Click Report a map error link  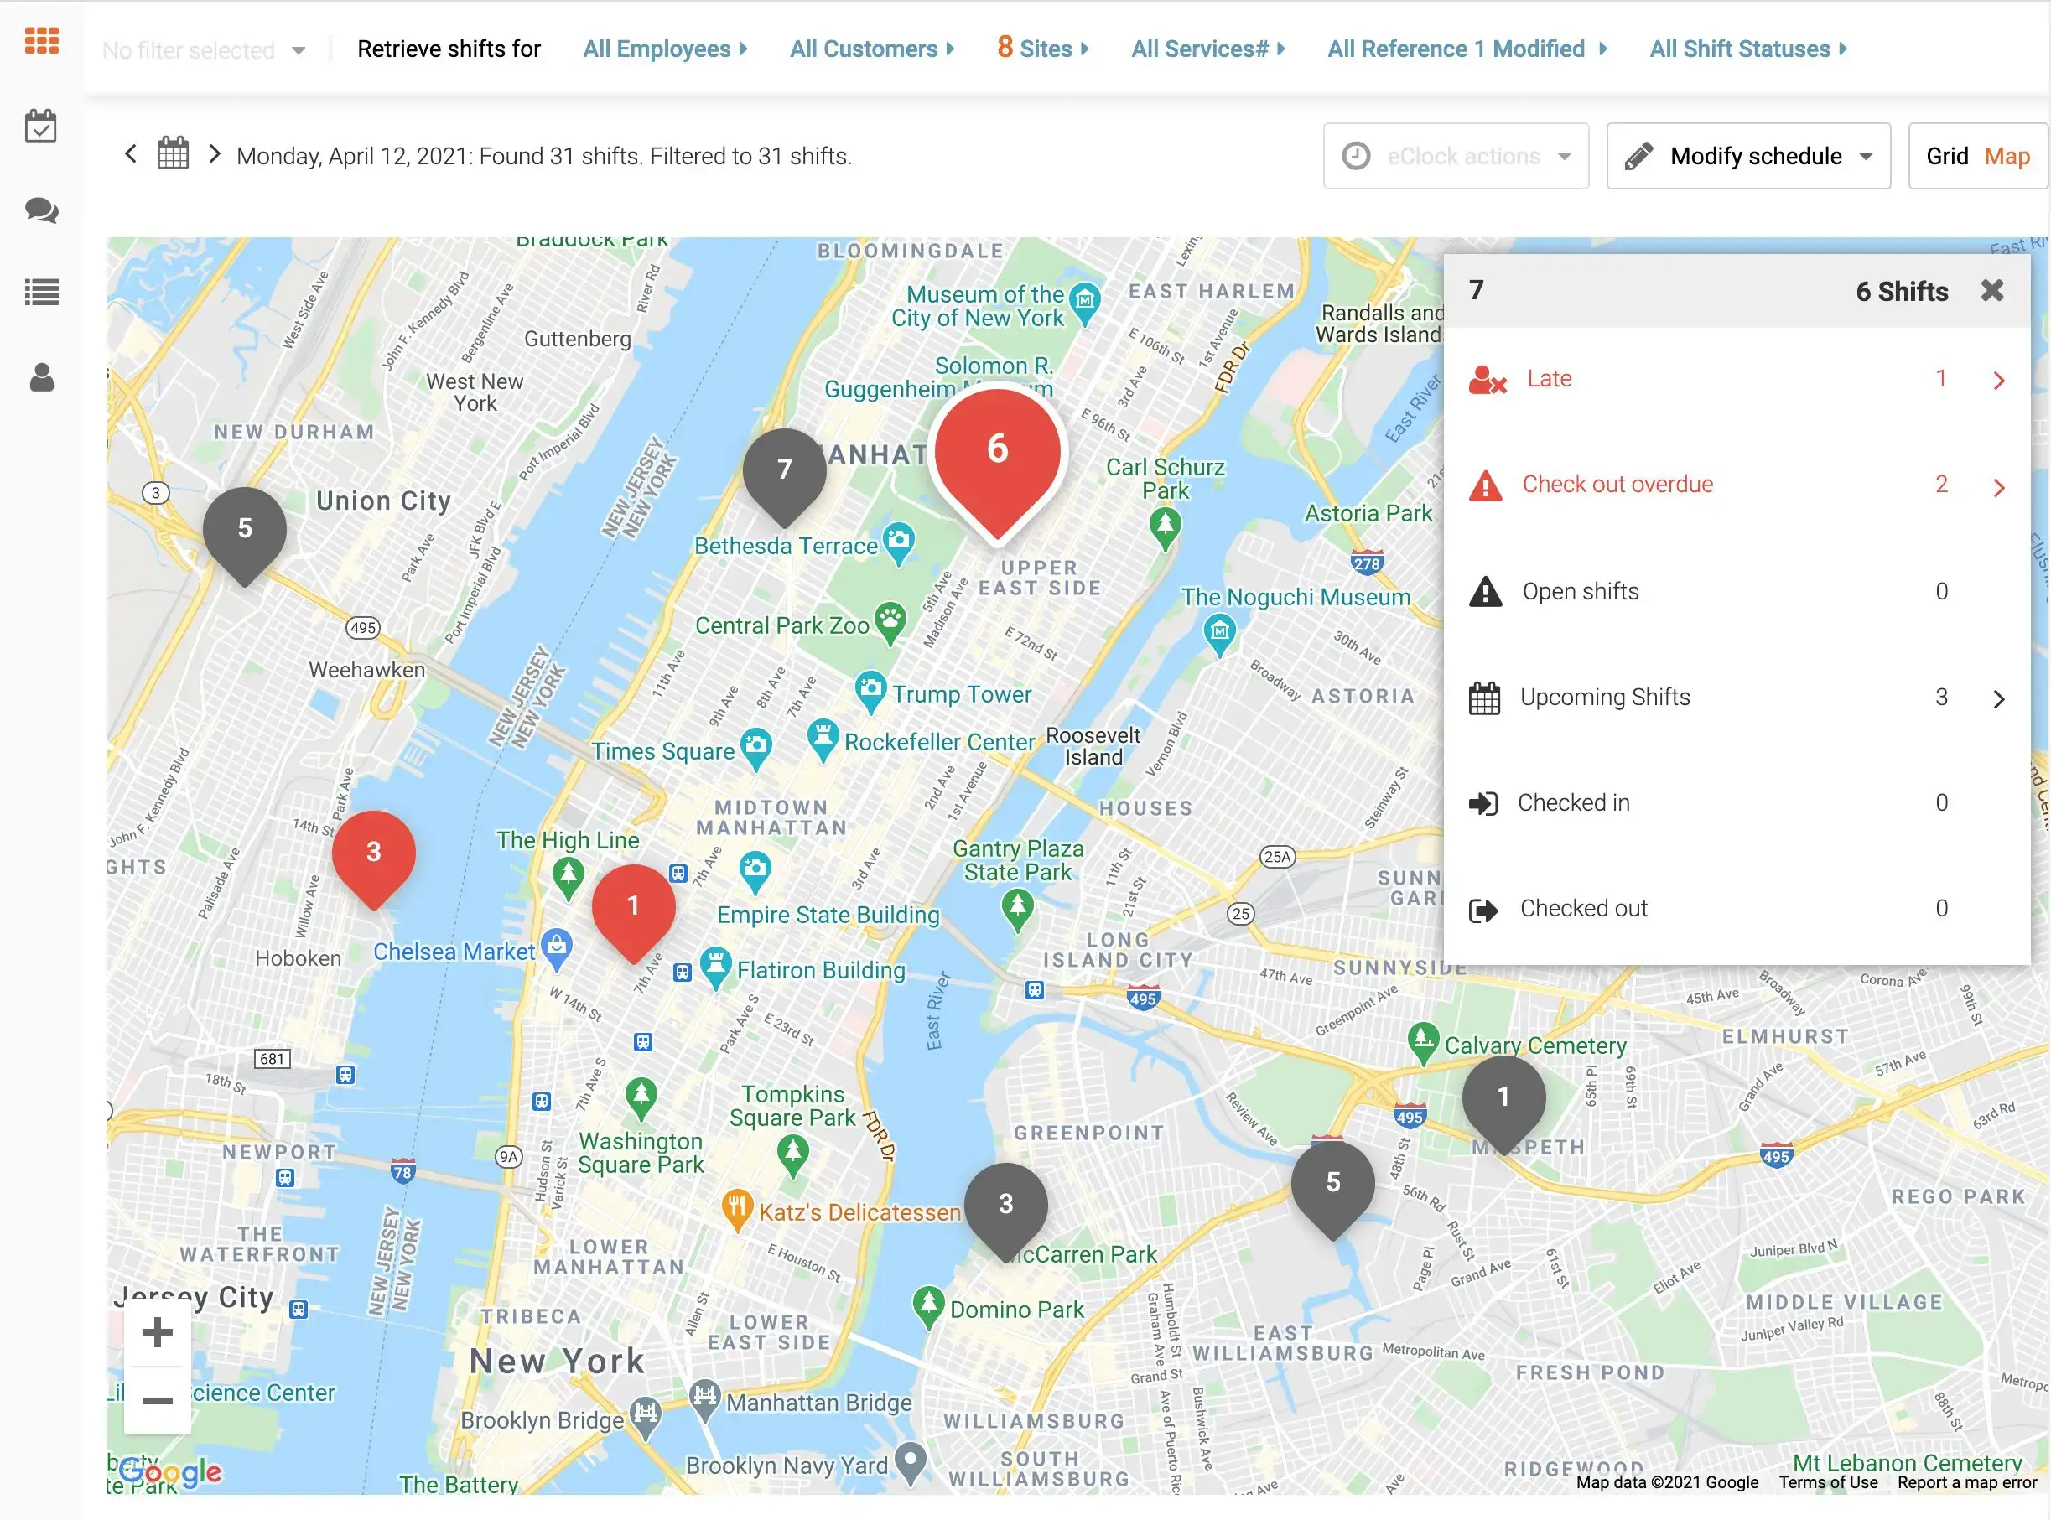click(1966, 1482)
